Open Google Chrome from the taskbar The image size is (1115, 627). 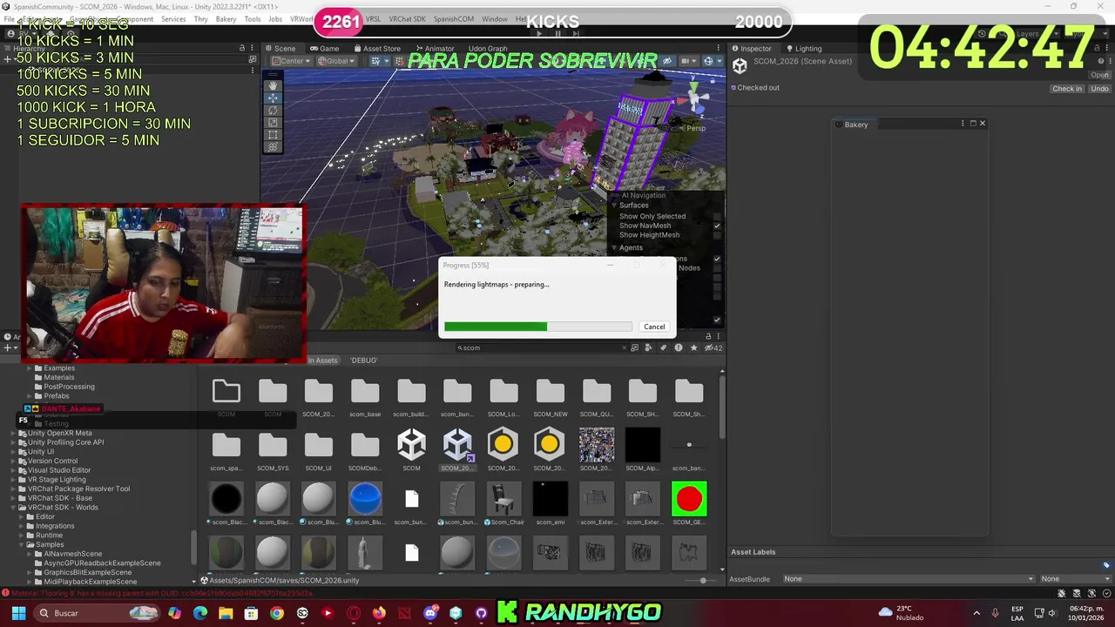pyautogui.click(x=276, y=613)
